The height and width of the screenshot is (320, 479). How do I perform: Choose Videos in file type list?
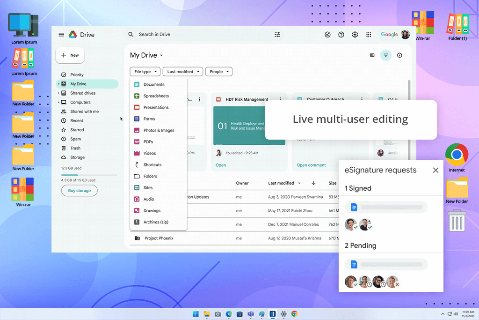(158, 153)
